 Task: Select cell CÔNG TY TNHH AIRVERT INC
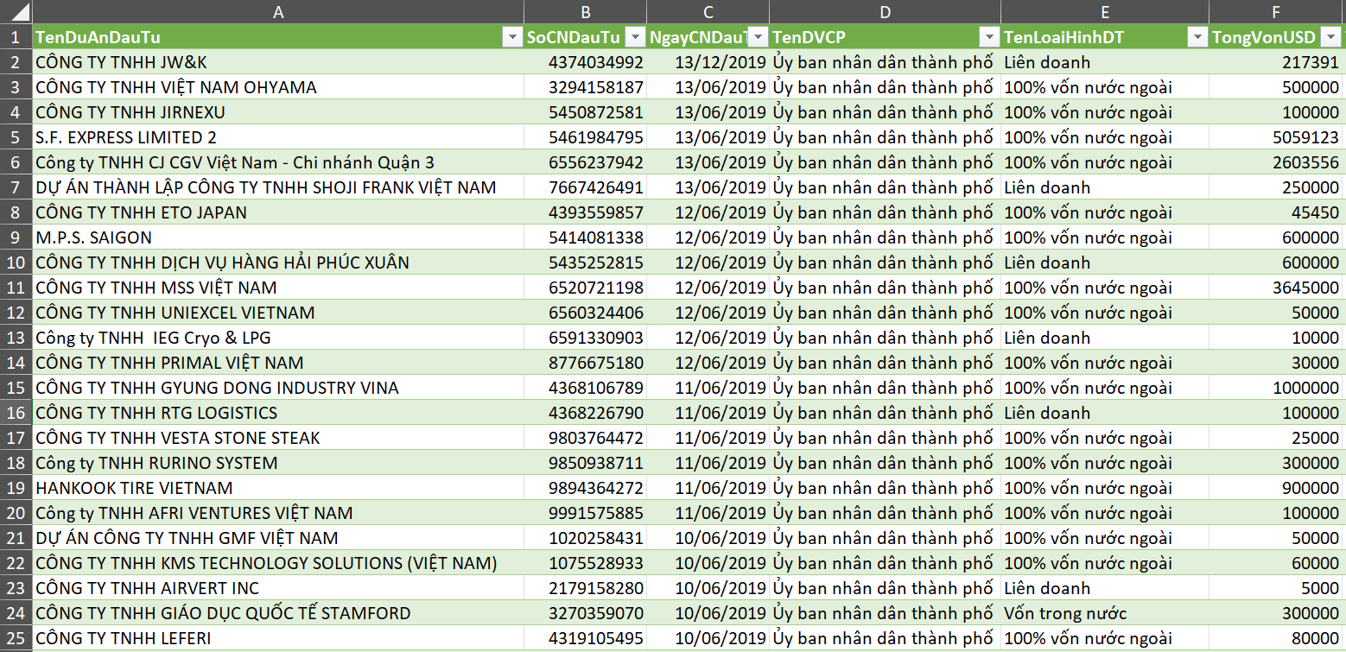pyautogui.click(x=277, y=588)
